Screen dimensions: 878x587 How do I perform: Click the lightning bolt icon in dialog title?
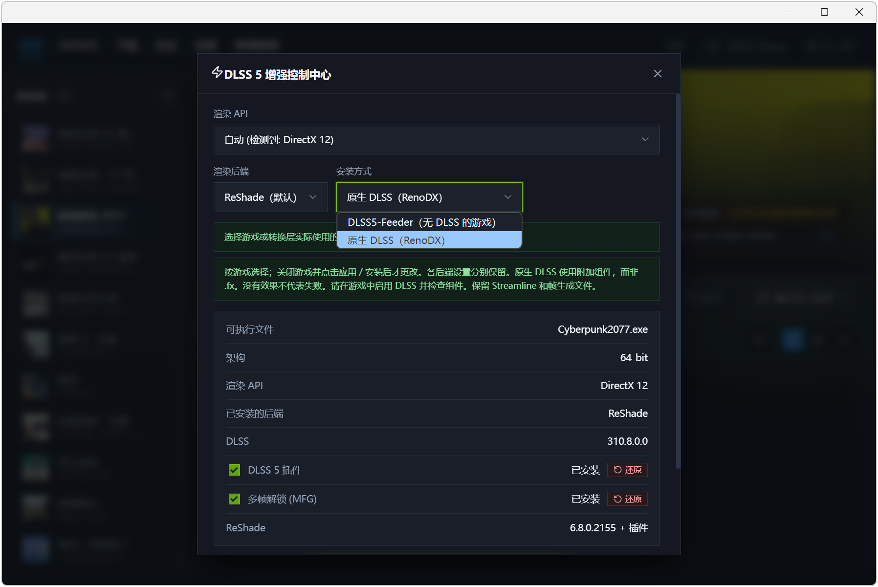point(217,73)
